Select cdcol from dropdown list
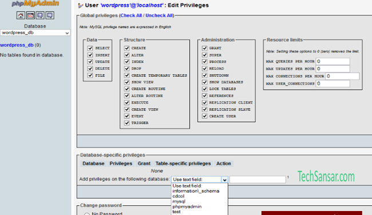The height and width of the screenshot is (215, 372). (x=199, y=196)
